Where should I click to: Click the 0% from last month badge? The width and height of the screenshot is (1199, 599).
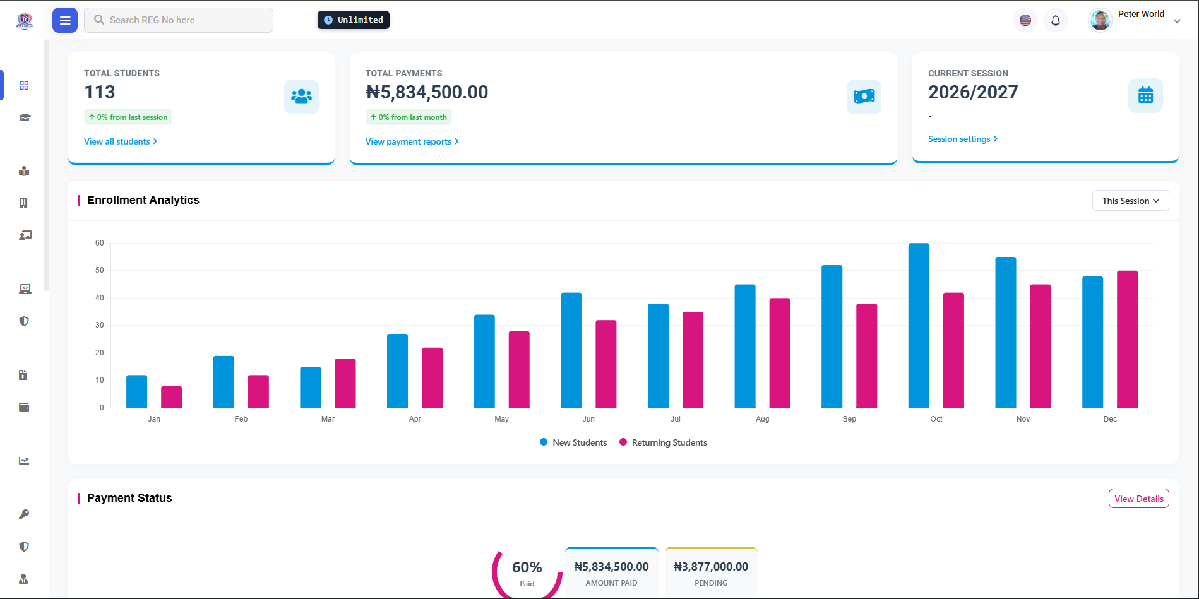point(409,117)
